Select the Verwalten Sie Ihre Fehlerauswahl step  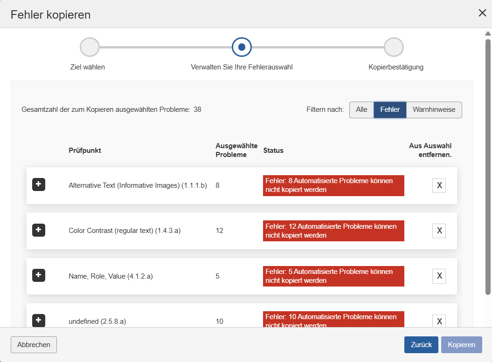[x=242, y=47]
